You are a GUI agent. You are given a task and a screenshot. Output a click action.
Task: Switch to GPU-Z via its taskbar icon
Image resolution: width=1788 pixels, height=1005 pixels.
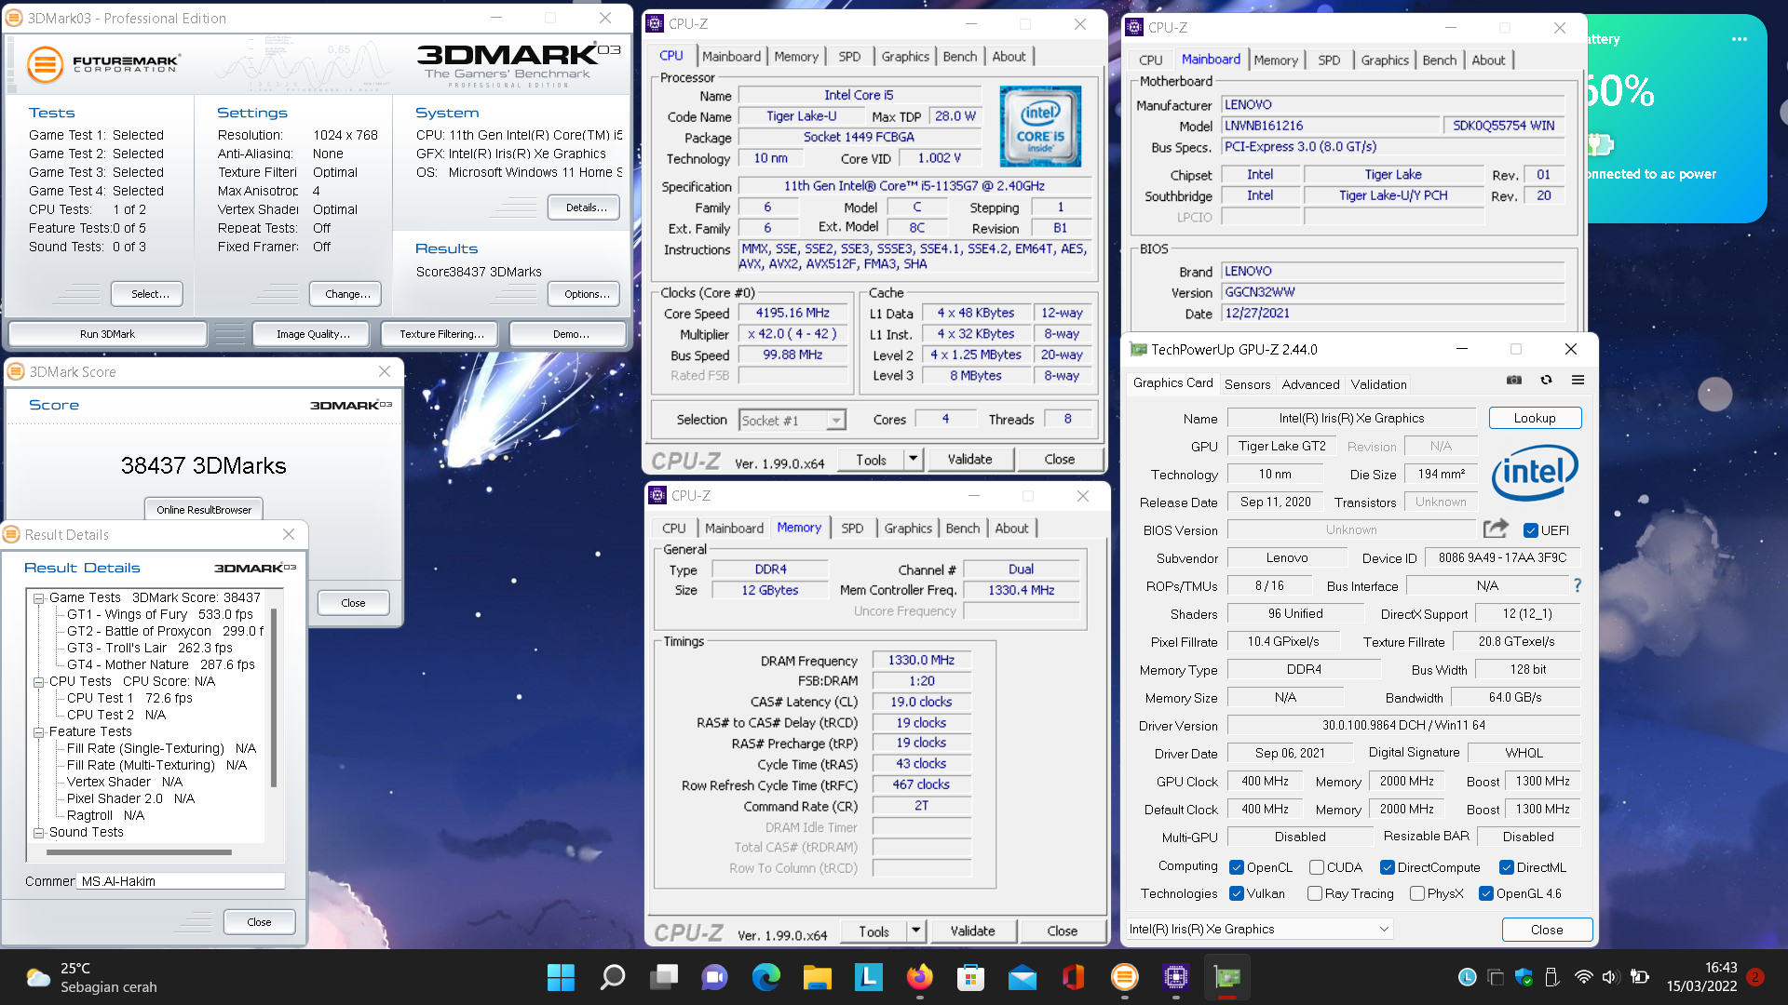pyautogui.click(x=1226, y=977)
